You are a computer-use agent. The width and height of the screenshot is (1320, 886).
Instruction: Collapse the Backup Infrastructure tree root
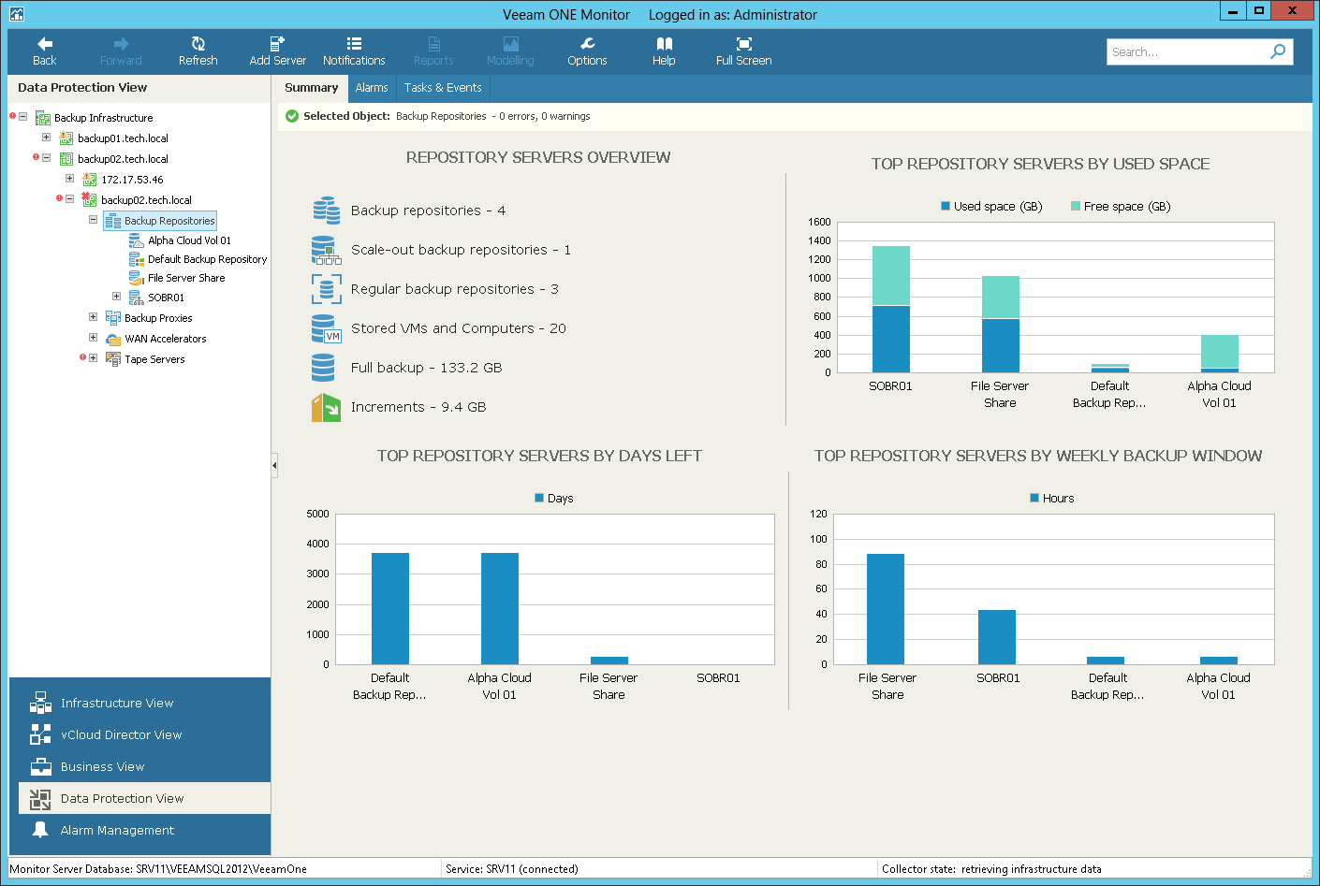(x=22, y=117)
